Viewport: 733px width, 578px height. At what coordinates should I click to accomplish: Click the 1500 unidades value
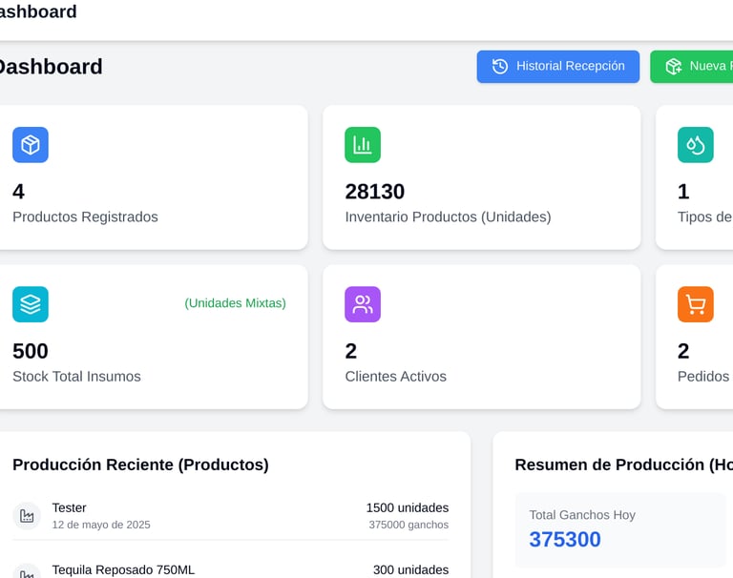408,508
